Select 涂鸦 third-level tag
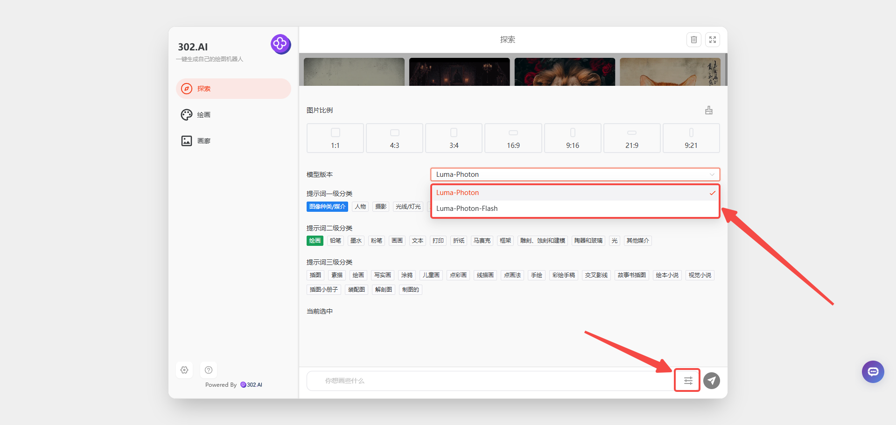The image size is (896, 425). [407, 275]
